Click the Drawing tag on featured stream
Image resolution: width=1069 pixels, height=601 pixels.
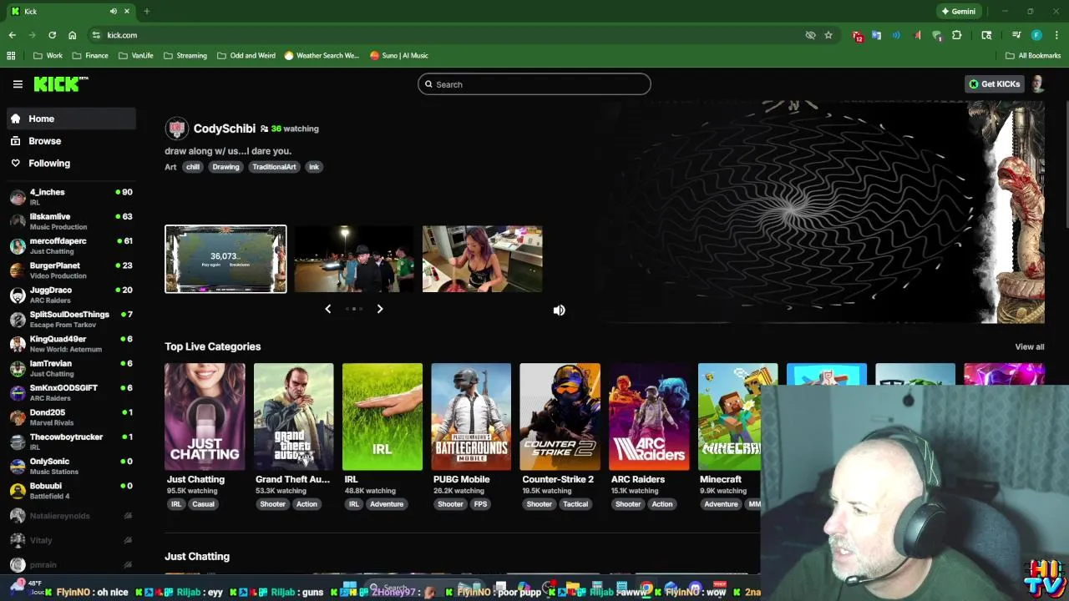[x=225, y=167]
